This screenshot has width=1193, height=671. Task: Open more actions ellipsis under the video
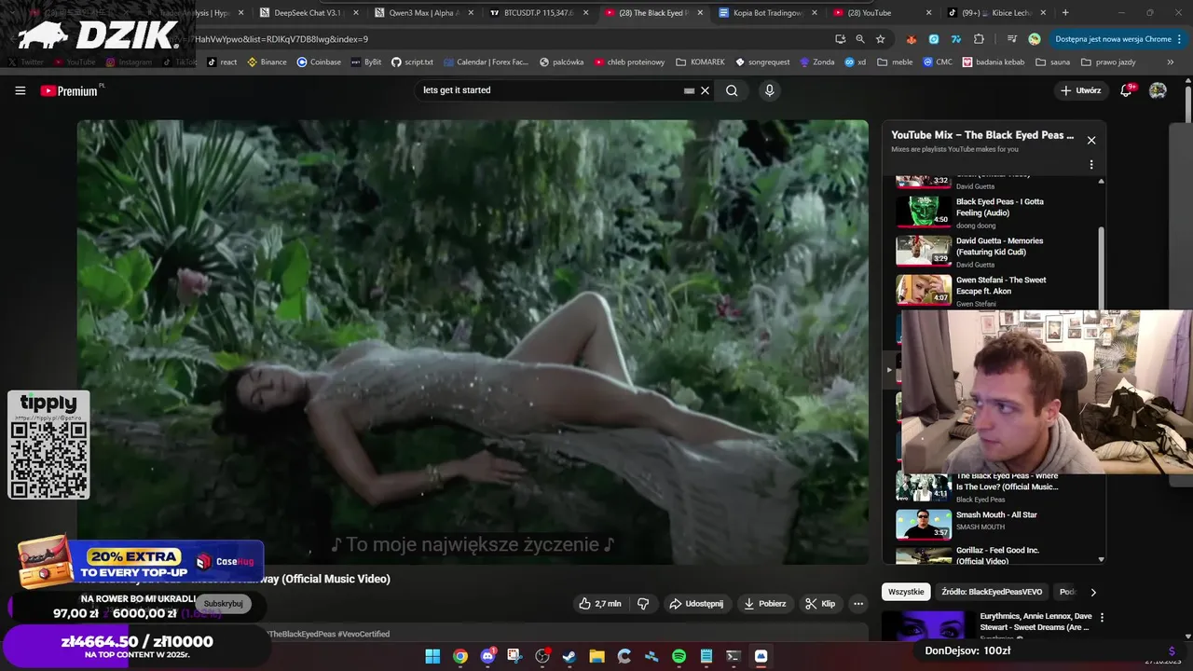858,604
